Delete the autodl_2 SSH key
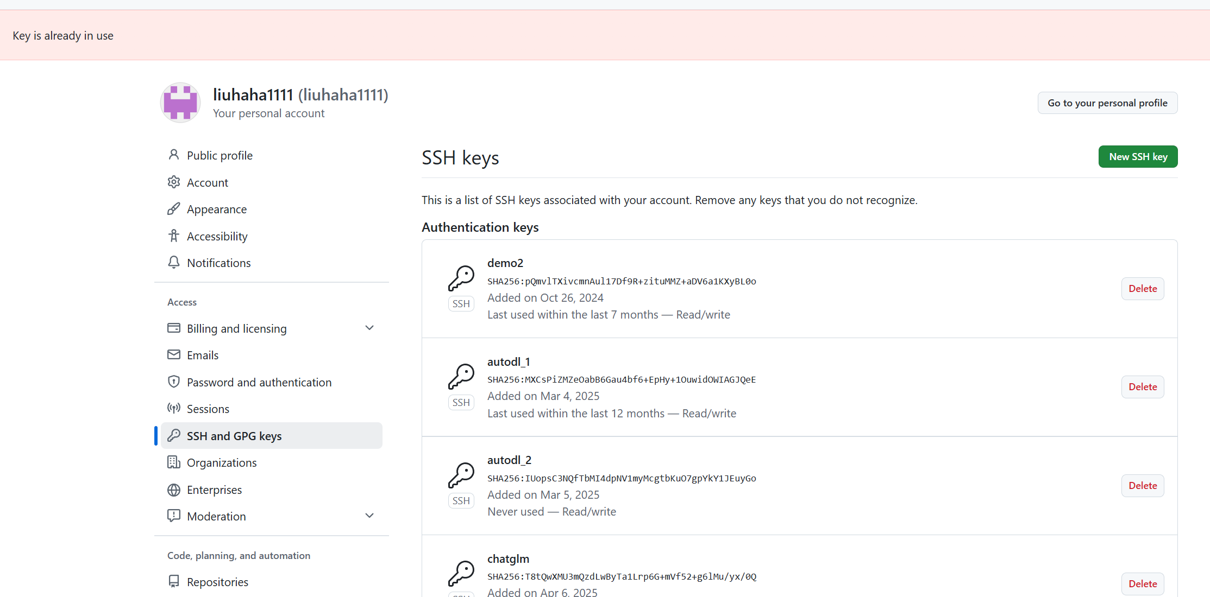 [1142, 486]
